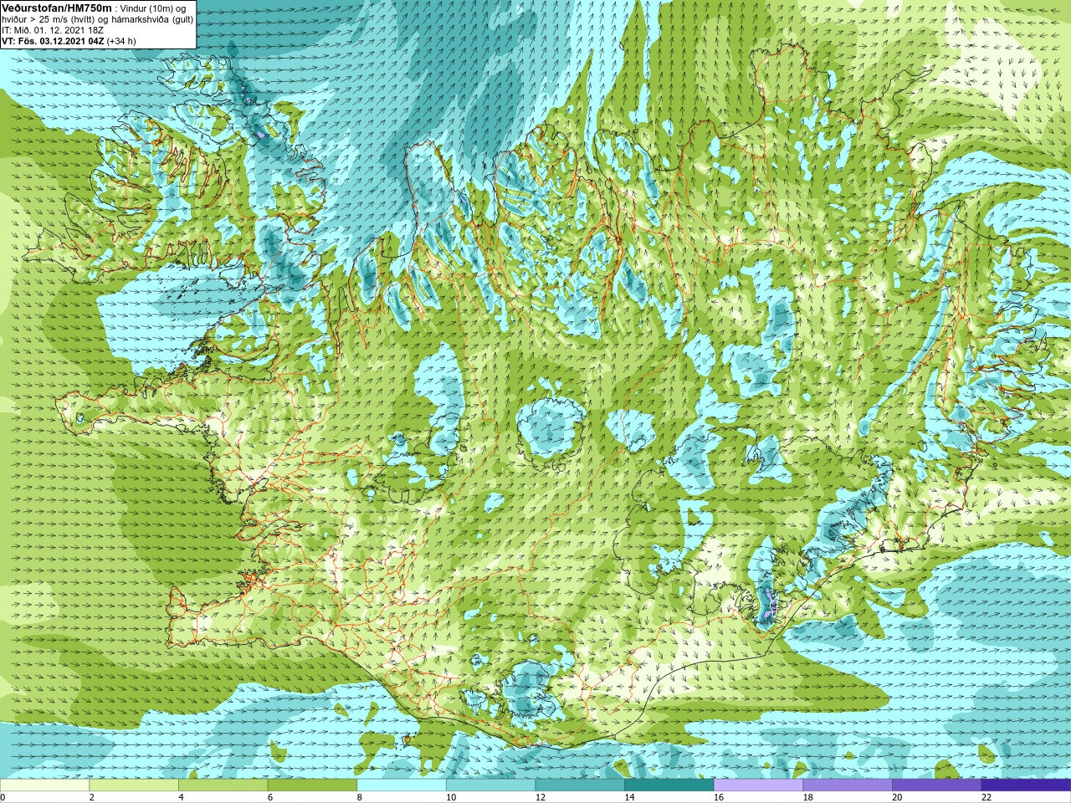This screenshot has height=803, width=1071.
Task: Click the deep purple above-22 m/s legend swatch
Action: click(x=1026, y=785)
